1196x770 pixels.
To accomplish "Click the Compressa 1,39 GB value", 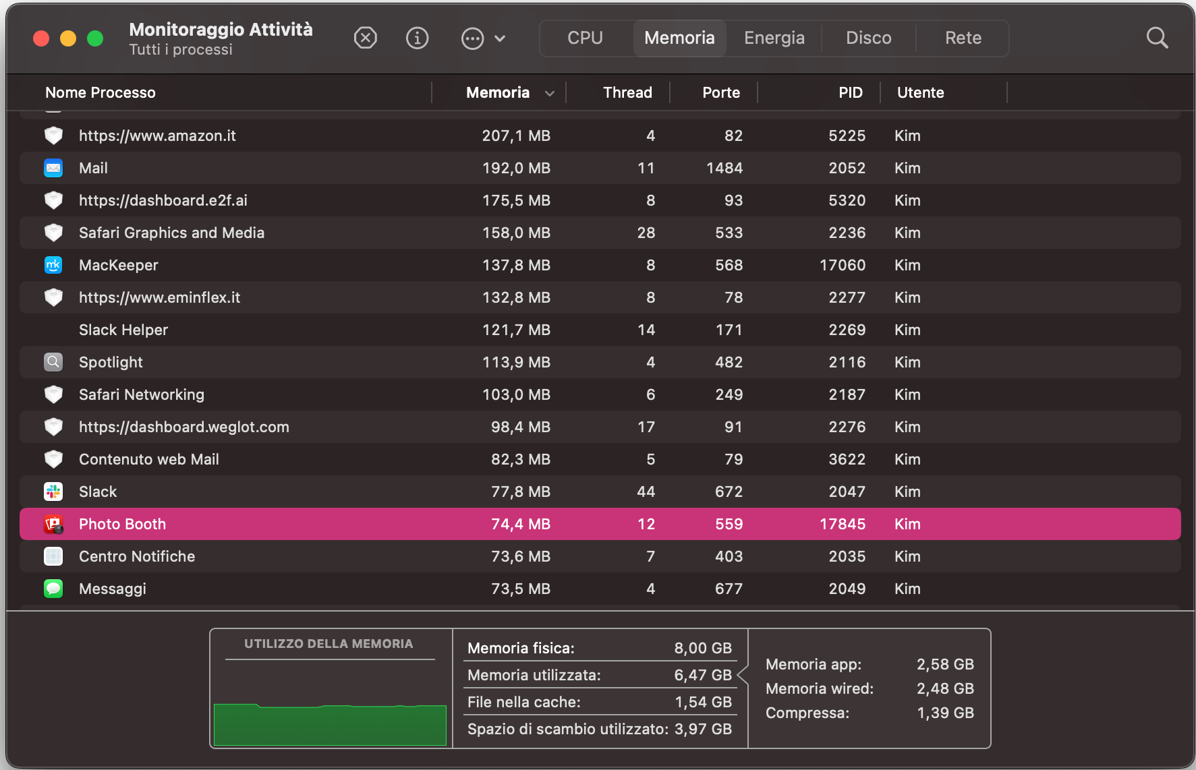I will point(945,713).
